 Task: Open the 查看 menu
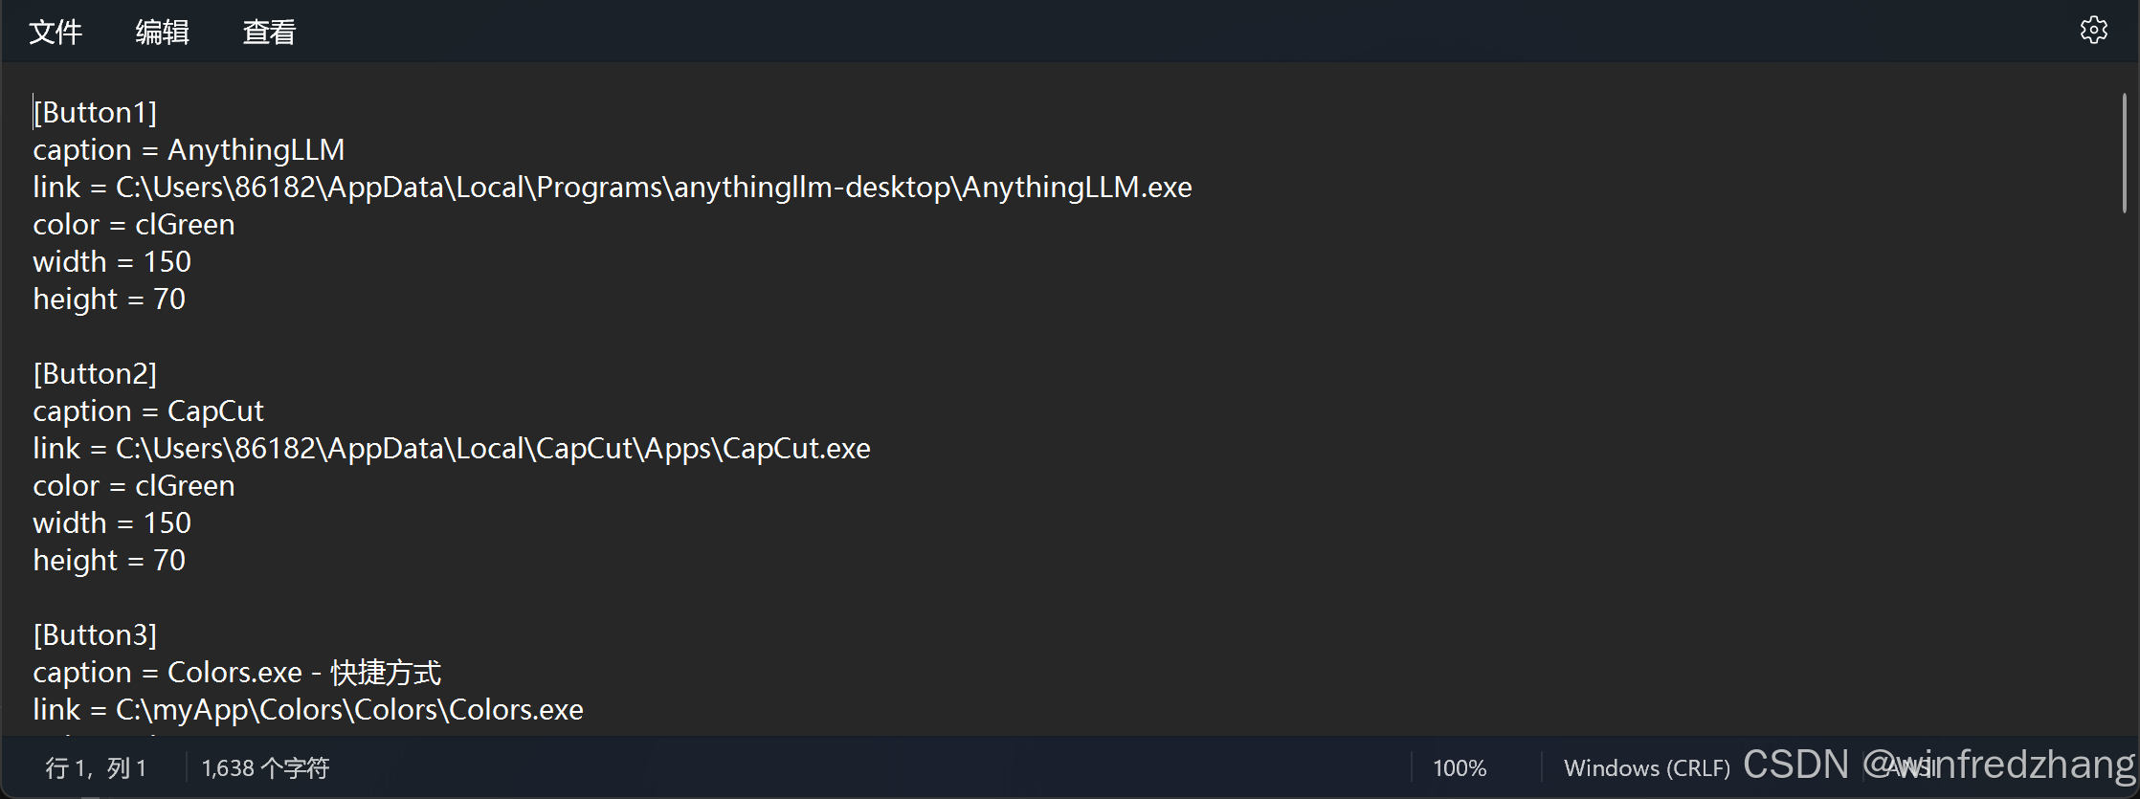pyautogui.click(x=269, y=33)
